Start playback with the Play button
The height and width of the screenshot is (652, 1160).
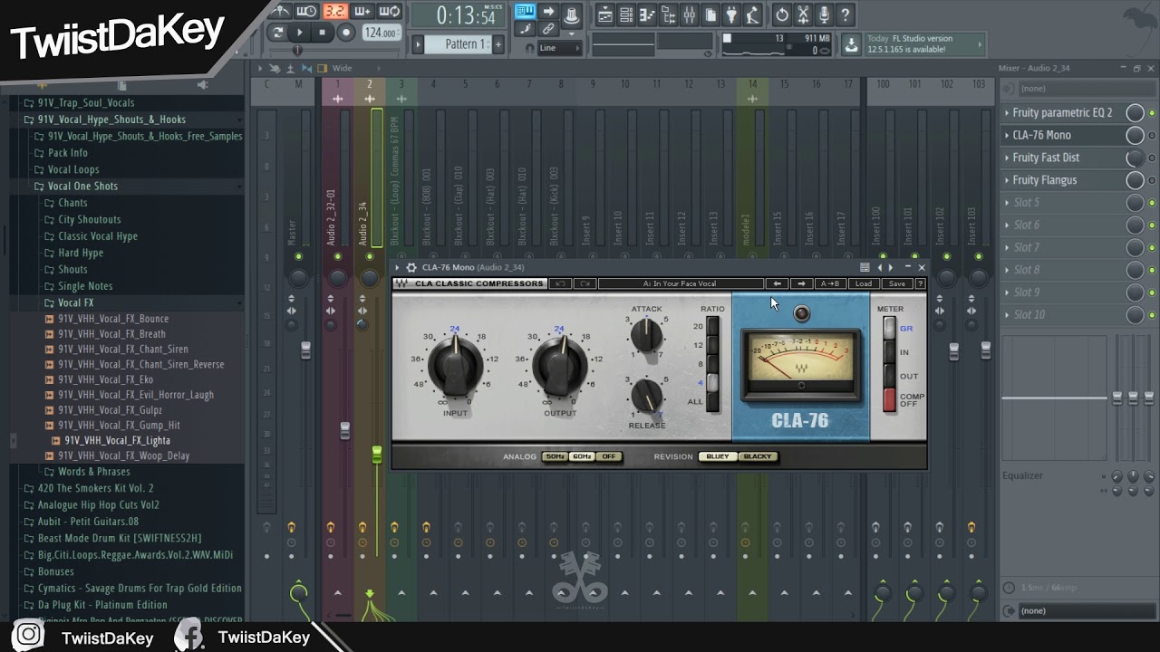coord(299,33)
